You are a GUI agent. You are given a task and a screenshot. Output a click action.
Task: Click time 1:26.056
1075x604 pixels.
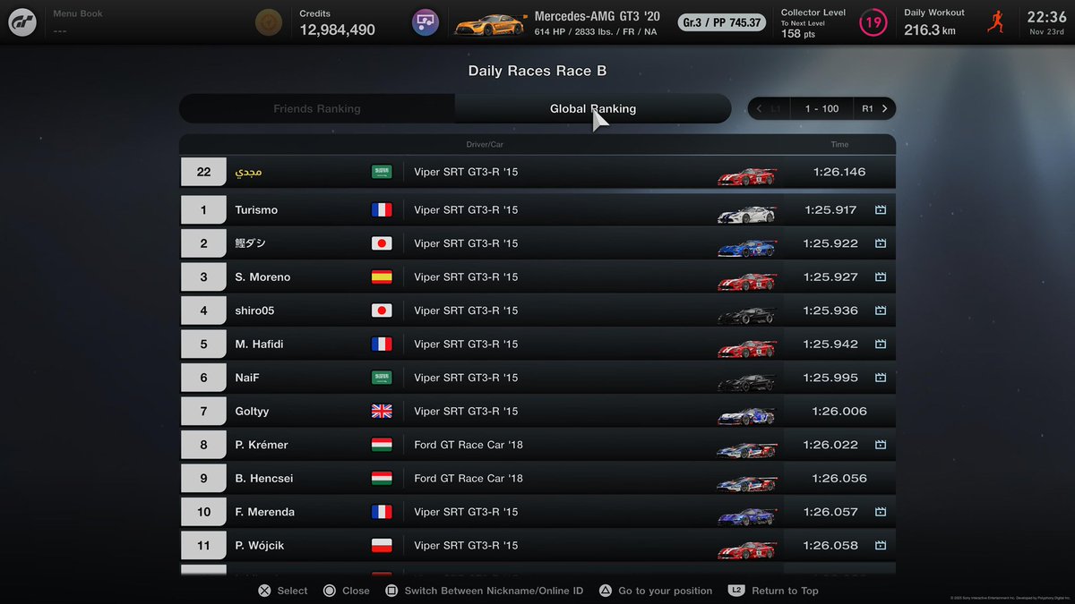point(839,479)
